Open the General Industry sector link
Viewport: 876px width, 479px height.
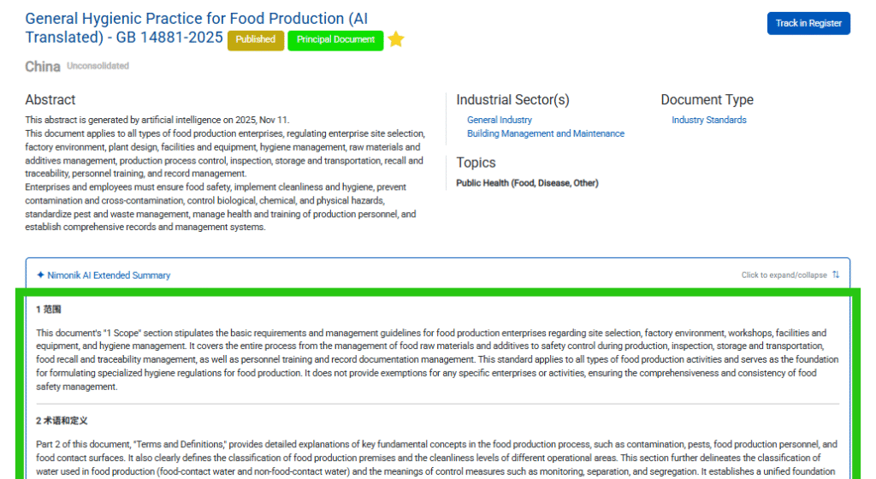pos(499,120)
